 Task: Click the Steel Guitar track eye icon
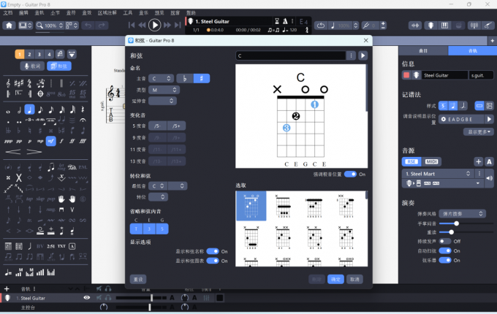(x=87, y=298)
